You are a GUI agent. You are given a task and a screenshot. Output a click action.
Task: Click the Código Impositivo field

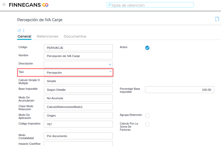tap(78, 124)
